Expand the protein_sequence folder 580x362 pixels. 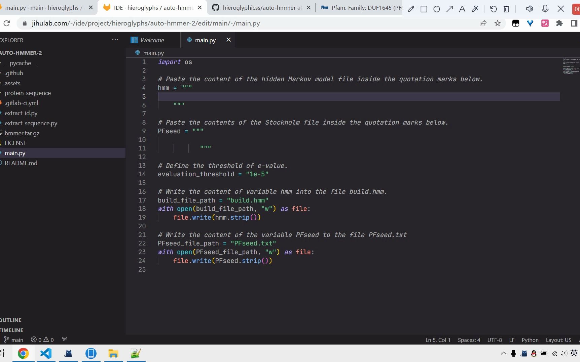tap(28, 93)
